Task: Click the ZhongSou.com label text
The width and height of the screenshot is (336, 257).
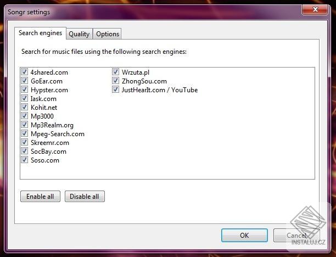Action: click(x=144, y=81)
